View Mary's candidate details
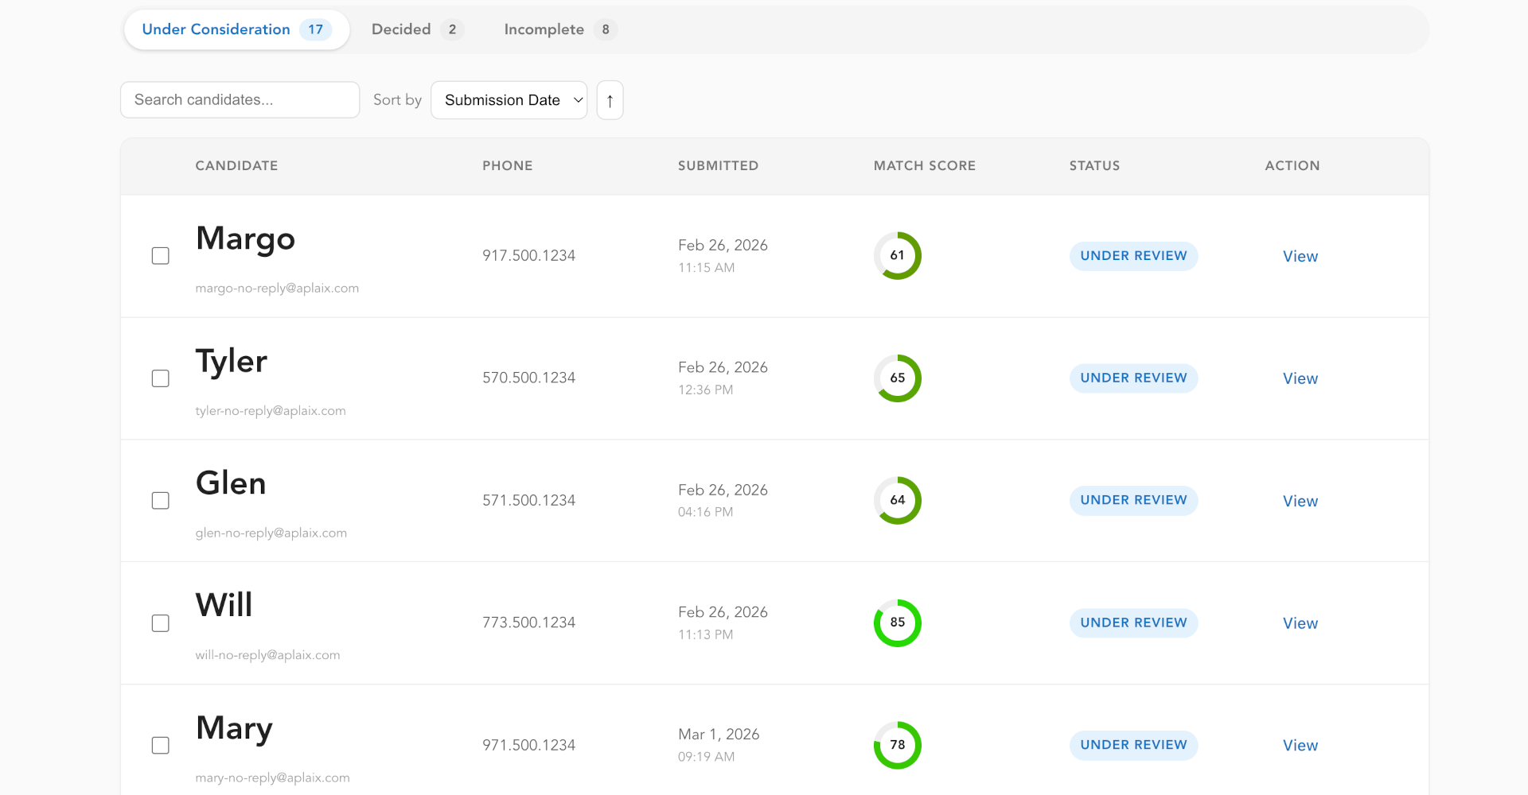Screen dimensions: 1528x795 [x=1300, y=746]
